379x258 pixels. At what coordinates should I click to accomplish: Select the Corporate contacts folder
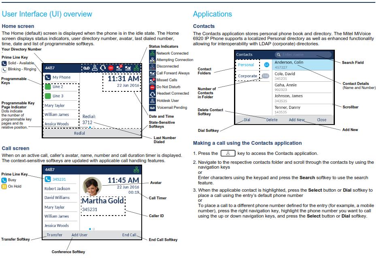click(x=247, y=76)
